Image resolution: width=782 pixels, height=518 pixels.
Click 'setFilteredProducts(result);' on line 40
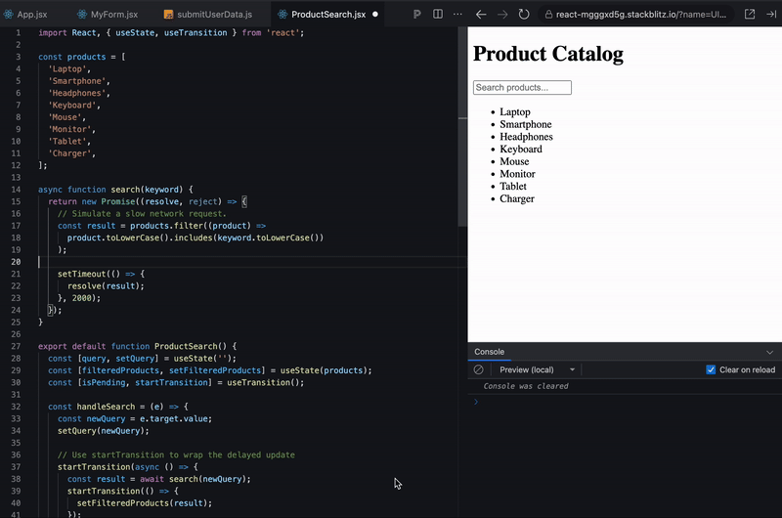click(x=145, y=503)
